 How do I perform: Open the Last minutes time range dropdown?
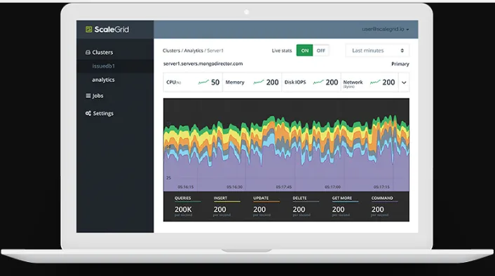[x=378, y=50]
